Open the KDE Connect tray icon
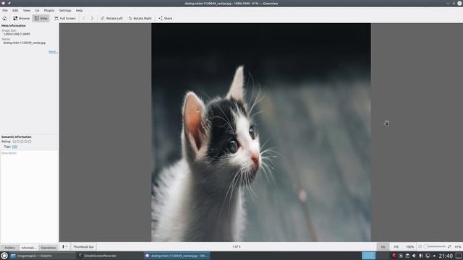This screenshot has width=463, height=260. [x=401, y=256]
